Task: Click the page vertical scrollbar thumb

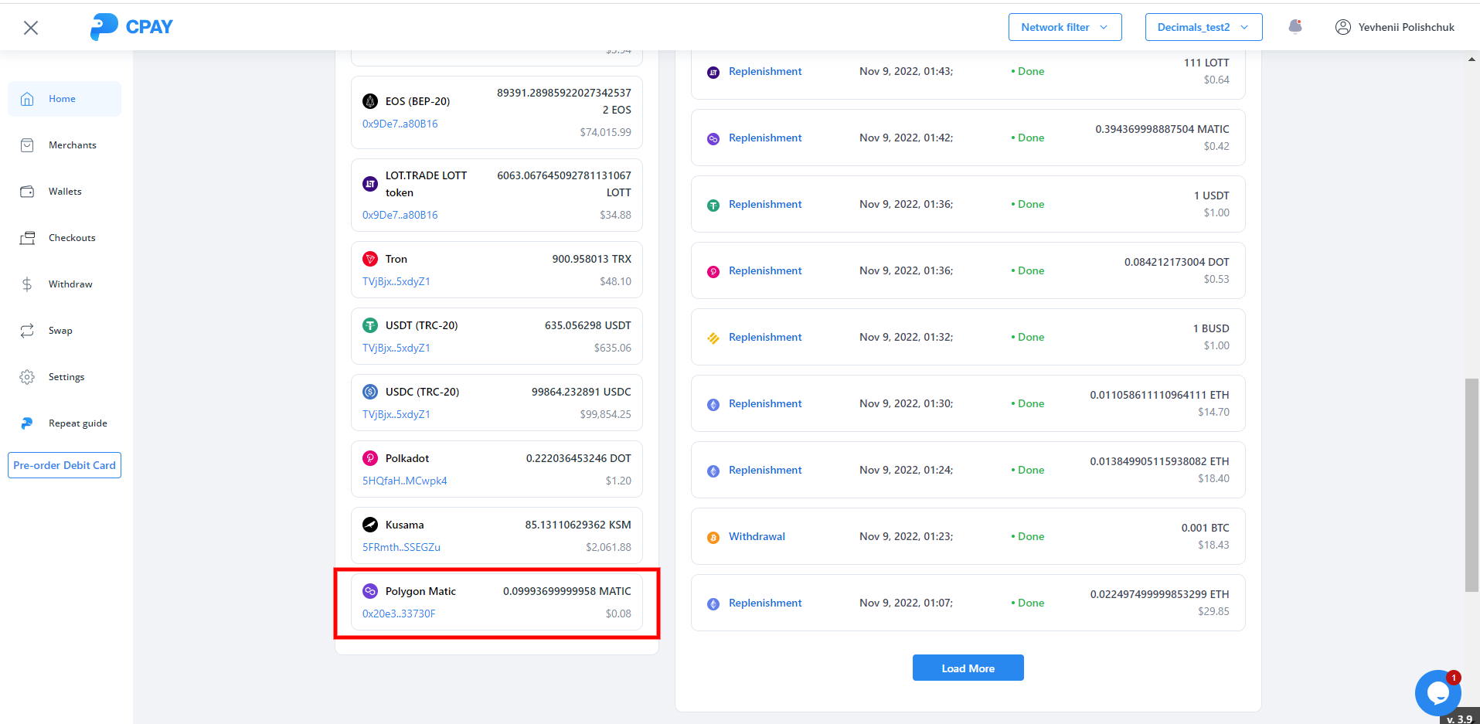Action: 1471,485
